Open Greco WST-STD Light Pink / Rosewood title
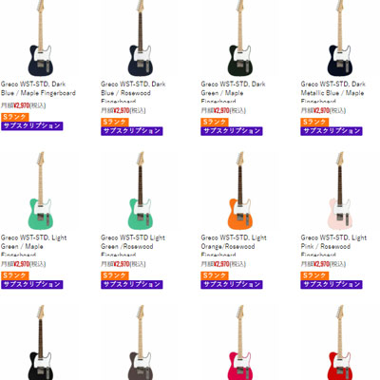The image size is (380, 380). coord(333,245)
